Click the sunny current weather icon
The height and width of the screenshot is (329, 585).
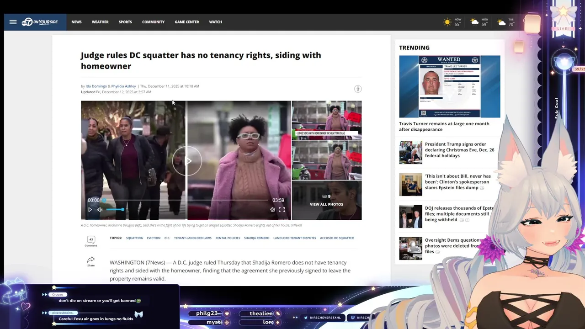pyautogui.click(x=447, y=22)
